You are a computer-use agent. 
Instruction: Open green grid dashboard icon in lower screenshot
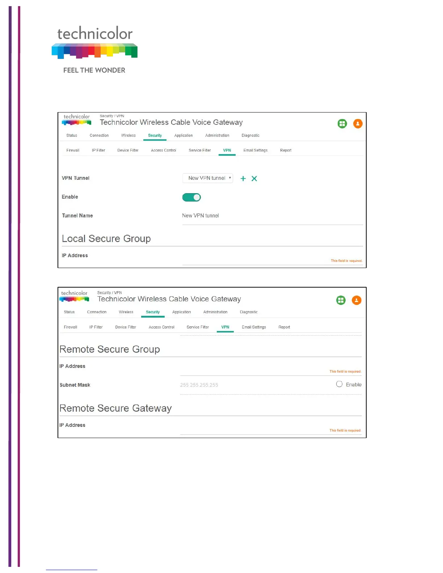(x=341, y=300)
